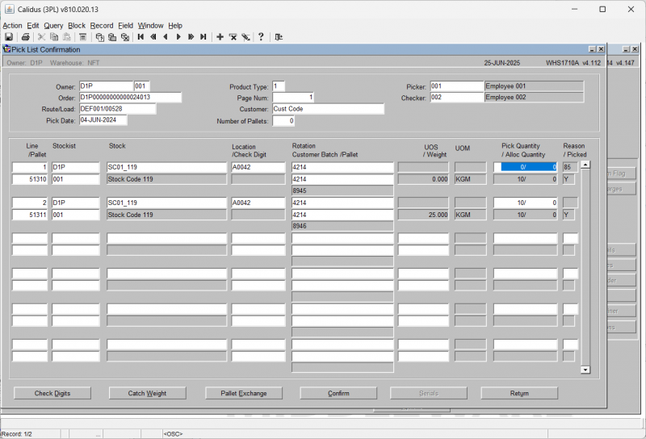
Task: Click line 1 Reason field showing 85
Action: click(570, 167)
